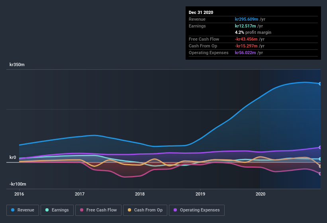Click the Cash From Op label in tooltip
Viewport: 327px width, 223px height.
click(203, 46)
